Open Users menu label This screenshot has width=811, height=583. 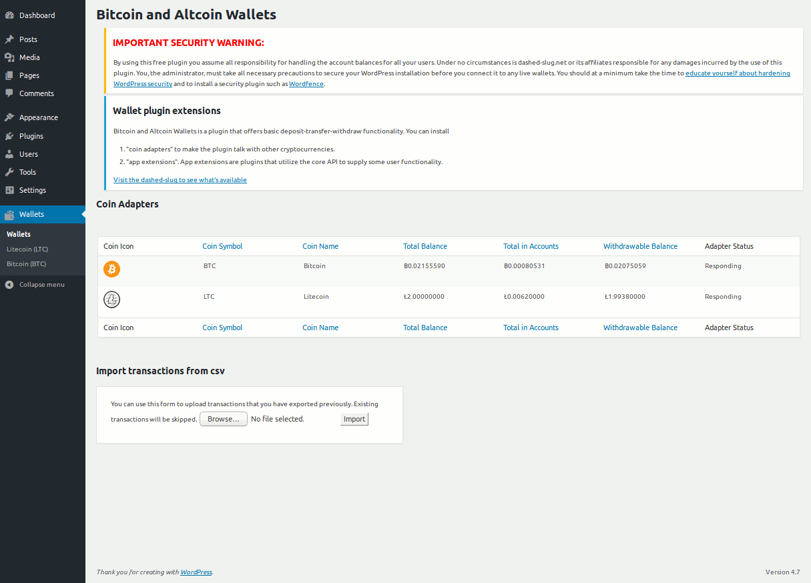(x=29, y=154)
